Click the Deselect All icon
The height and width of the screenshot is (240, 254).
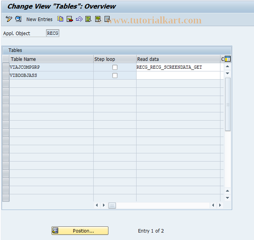[x=107, y=19]
